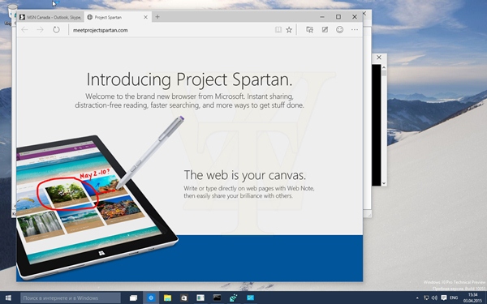Image resolution: width=487 pixels, height=304 pixels.
Task: Start a Web Note with pen icon
Action: click(325, 30)
